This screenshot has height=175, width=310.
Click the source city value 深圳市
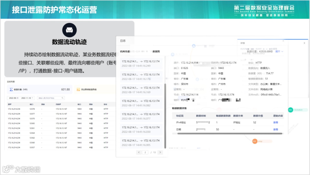[x=185, y=84]
